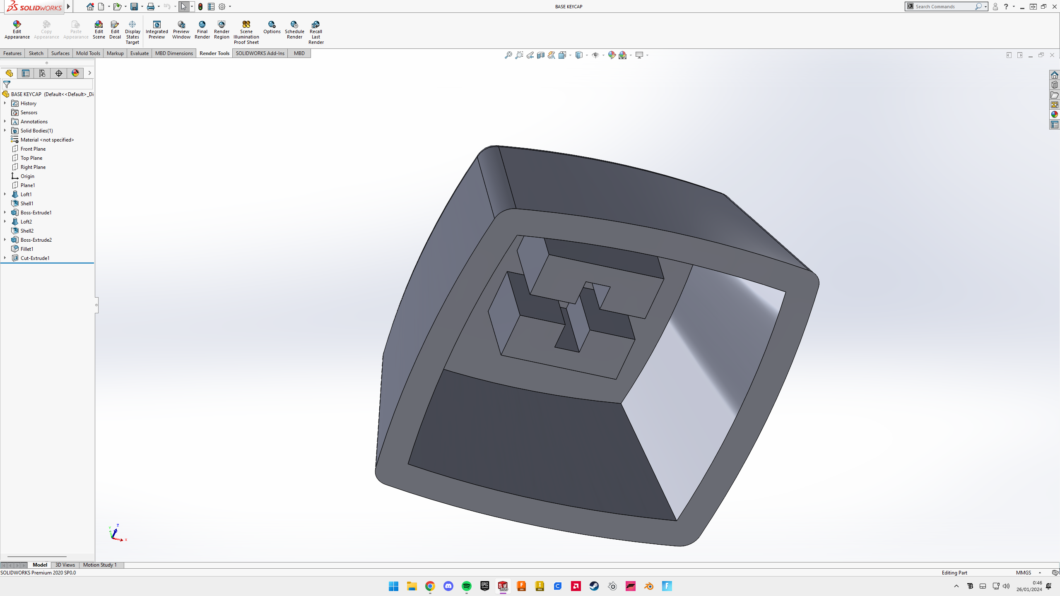The width and height of the screenshot is (1060, 596).
Task: Open the Surfaces tab
Action: [x=60, y=53]
